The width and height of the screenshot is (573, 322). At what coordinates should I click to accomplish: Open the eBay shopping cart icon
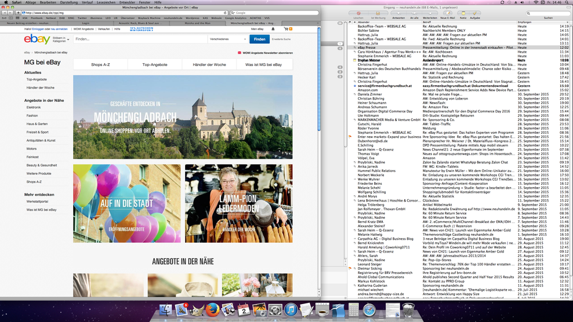tap(286, 29)
